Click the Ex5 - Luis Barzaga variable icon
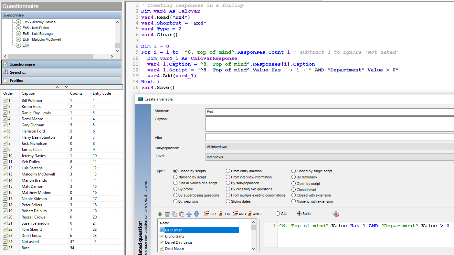 pyautogui.click(x=18, y=34)
